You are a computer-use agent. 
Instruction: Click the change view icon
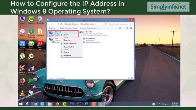(120, 28)
